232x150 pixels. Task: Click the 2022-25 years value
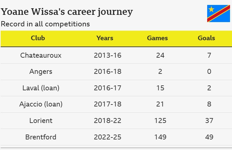[108, 137]
